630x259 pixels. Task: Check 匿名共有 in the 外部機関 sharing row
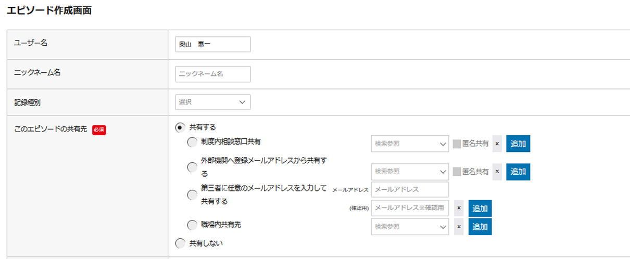click(457, 171)
